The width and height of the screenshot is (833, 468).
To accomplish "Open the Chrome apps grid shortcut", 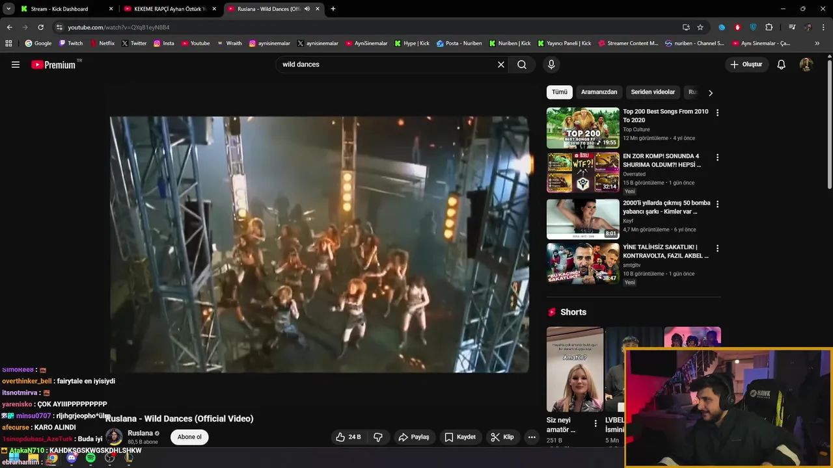I will click(8, 44).
